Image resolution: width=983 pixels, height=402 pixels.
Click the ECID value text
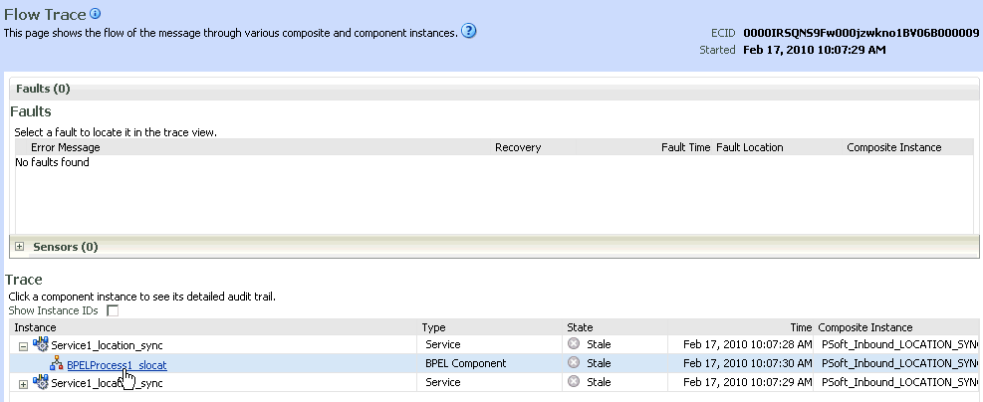860,33
